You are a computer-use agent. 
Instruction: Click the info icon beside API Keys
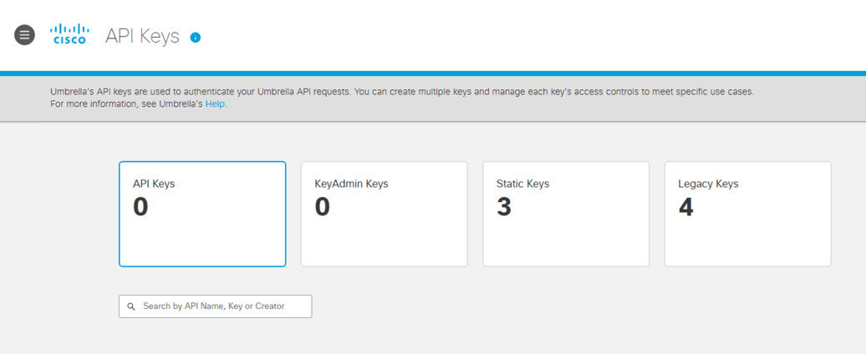tap(196, 38)
